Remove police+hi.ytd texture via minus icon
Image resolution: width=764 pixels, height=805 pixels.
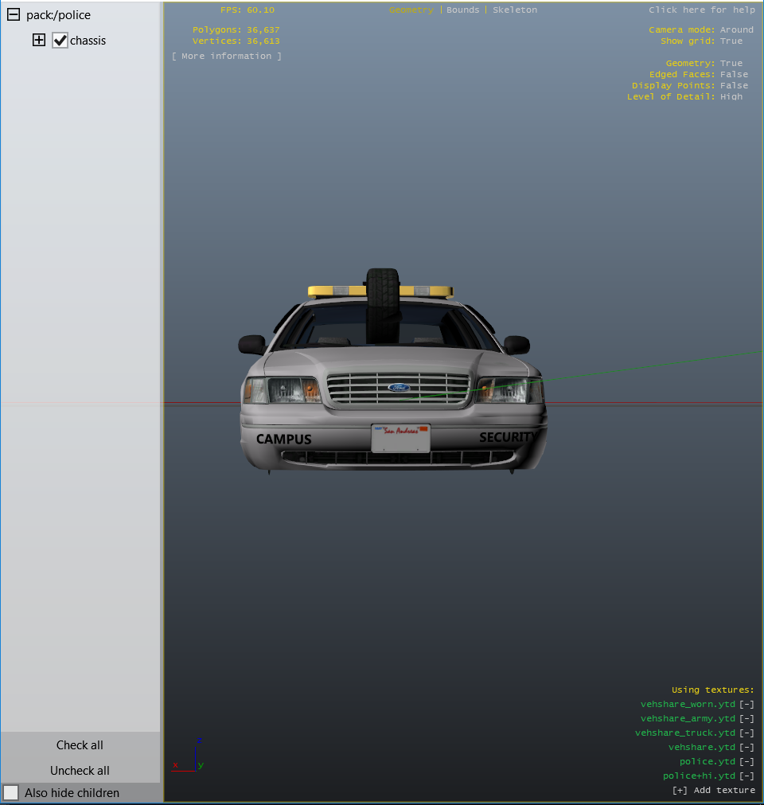746,776
